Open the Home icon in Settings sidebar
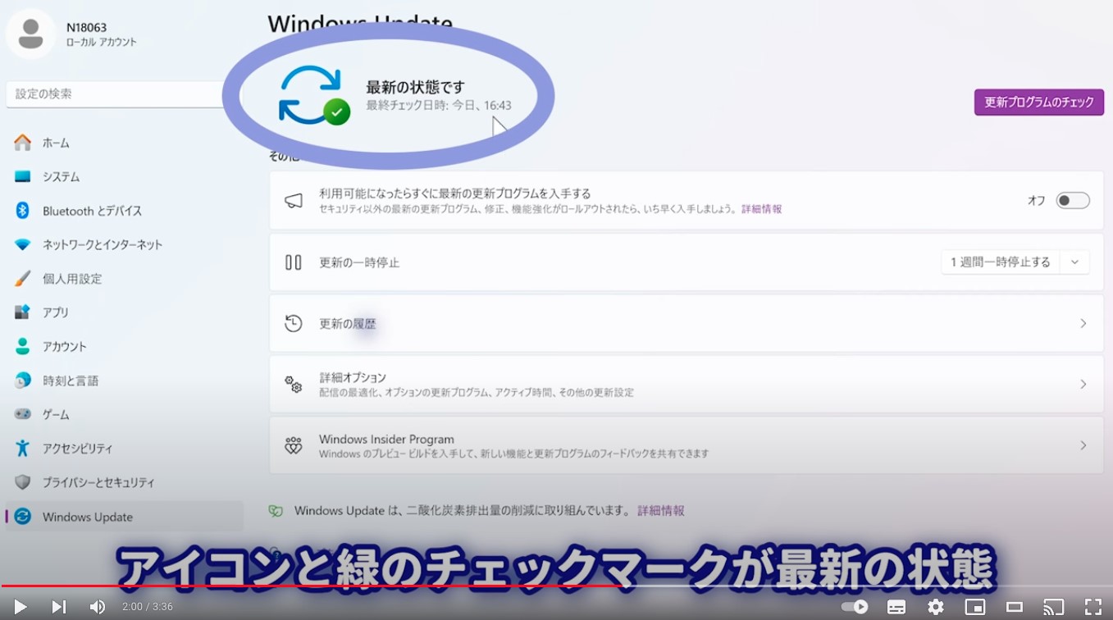 (23, 143)
